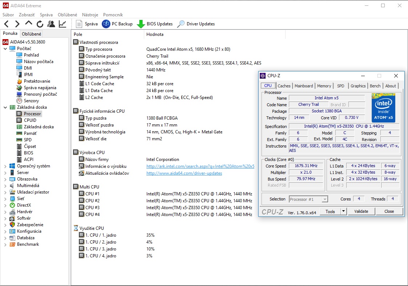Select the SPD memory module icon
Screen dimensions: 408x286
pos(19,140)
